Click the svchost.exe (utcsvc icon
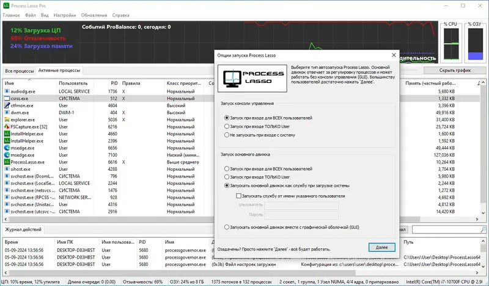This screenshot has width=489, height=286. pyautogui.click(x=7, y=212)
